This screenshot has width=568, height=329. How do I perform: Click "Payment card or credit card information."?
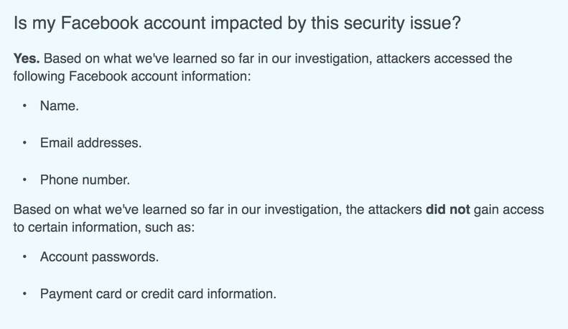[x=158, y=294]
